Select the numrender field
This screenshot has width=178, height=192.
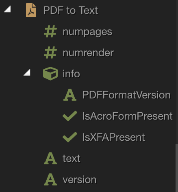pyautogui.click(x=88, y=53)
